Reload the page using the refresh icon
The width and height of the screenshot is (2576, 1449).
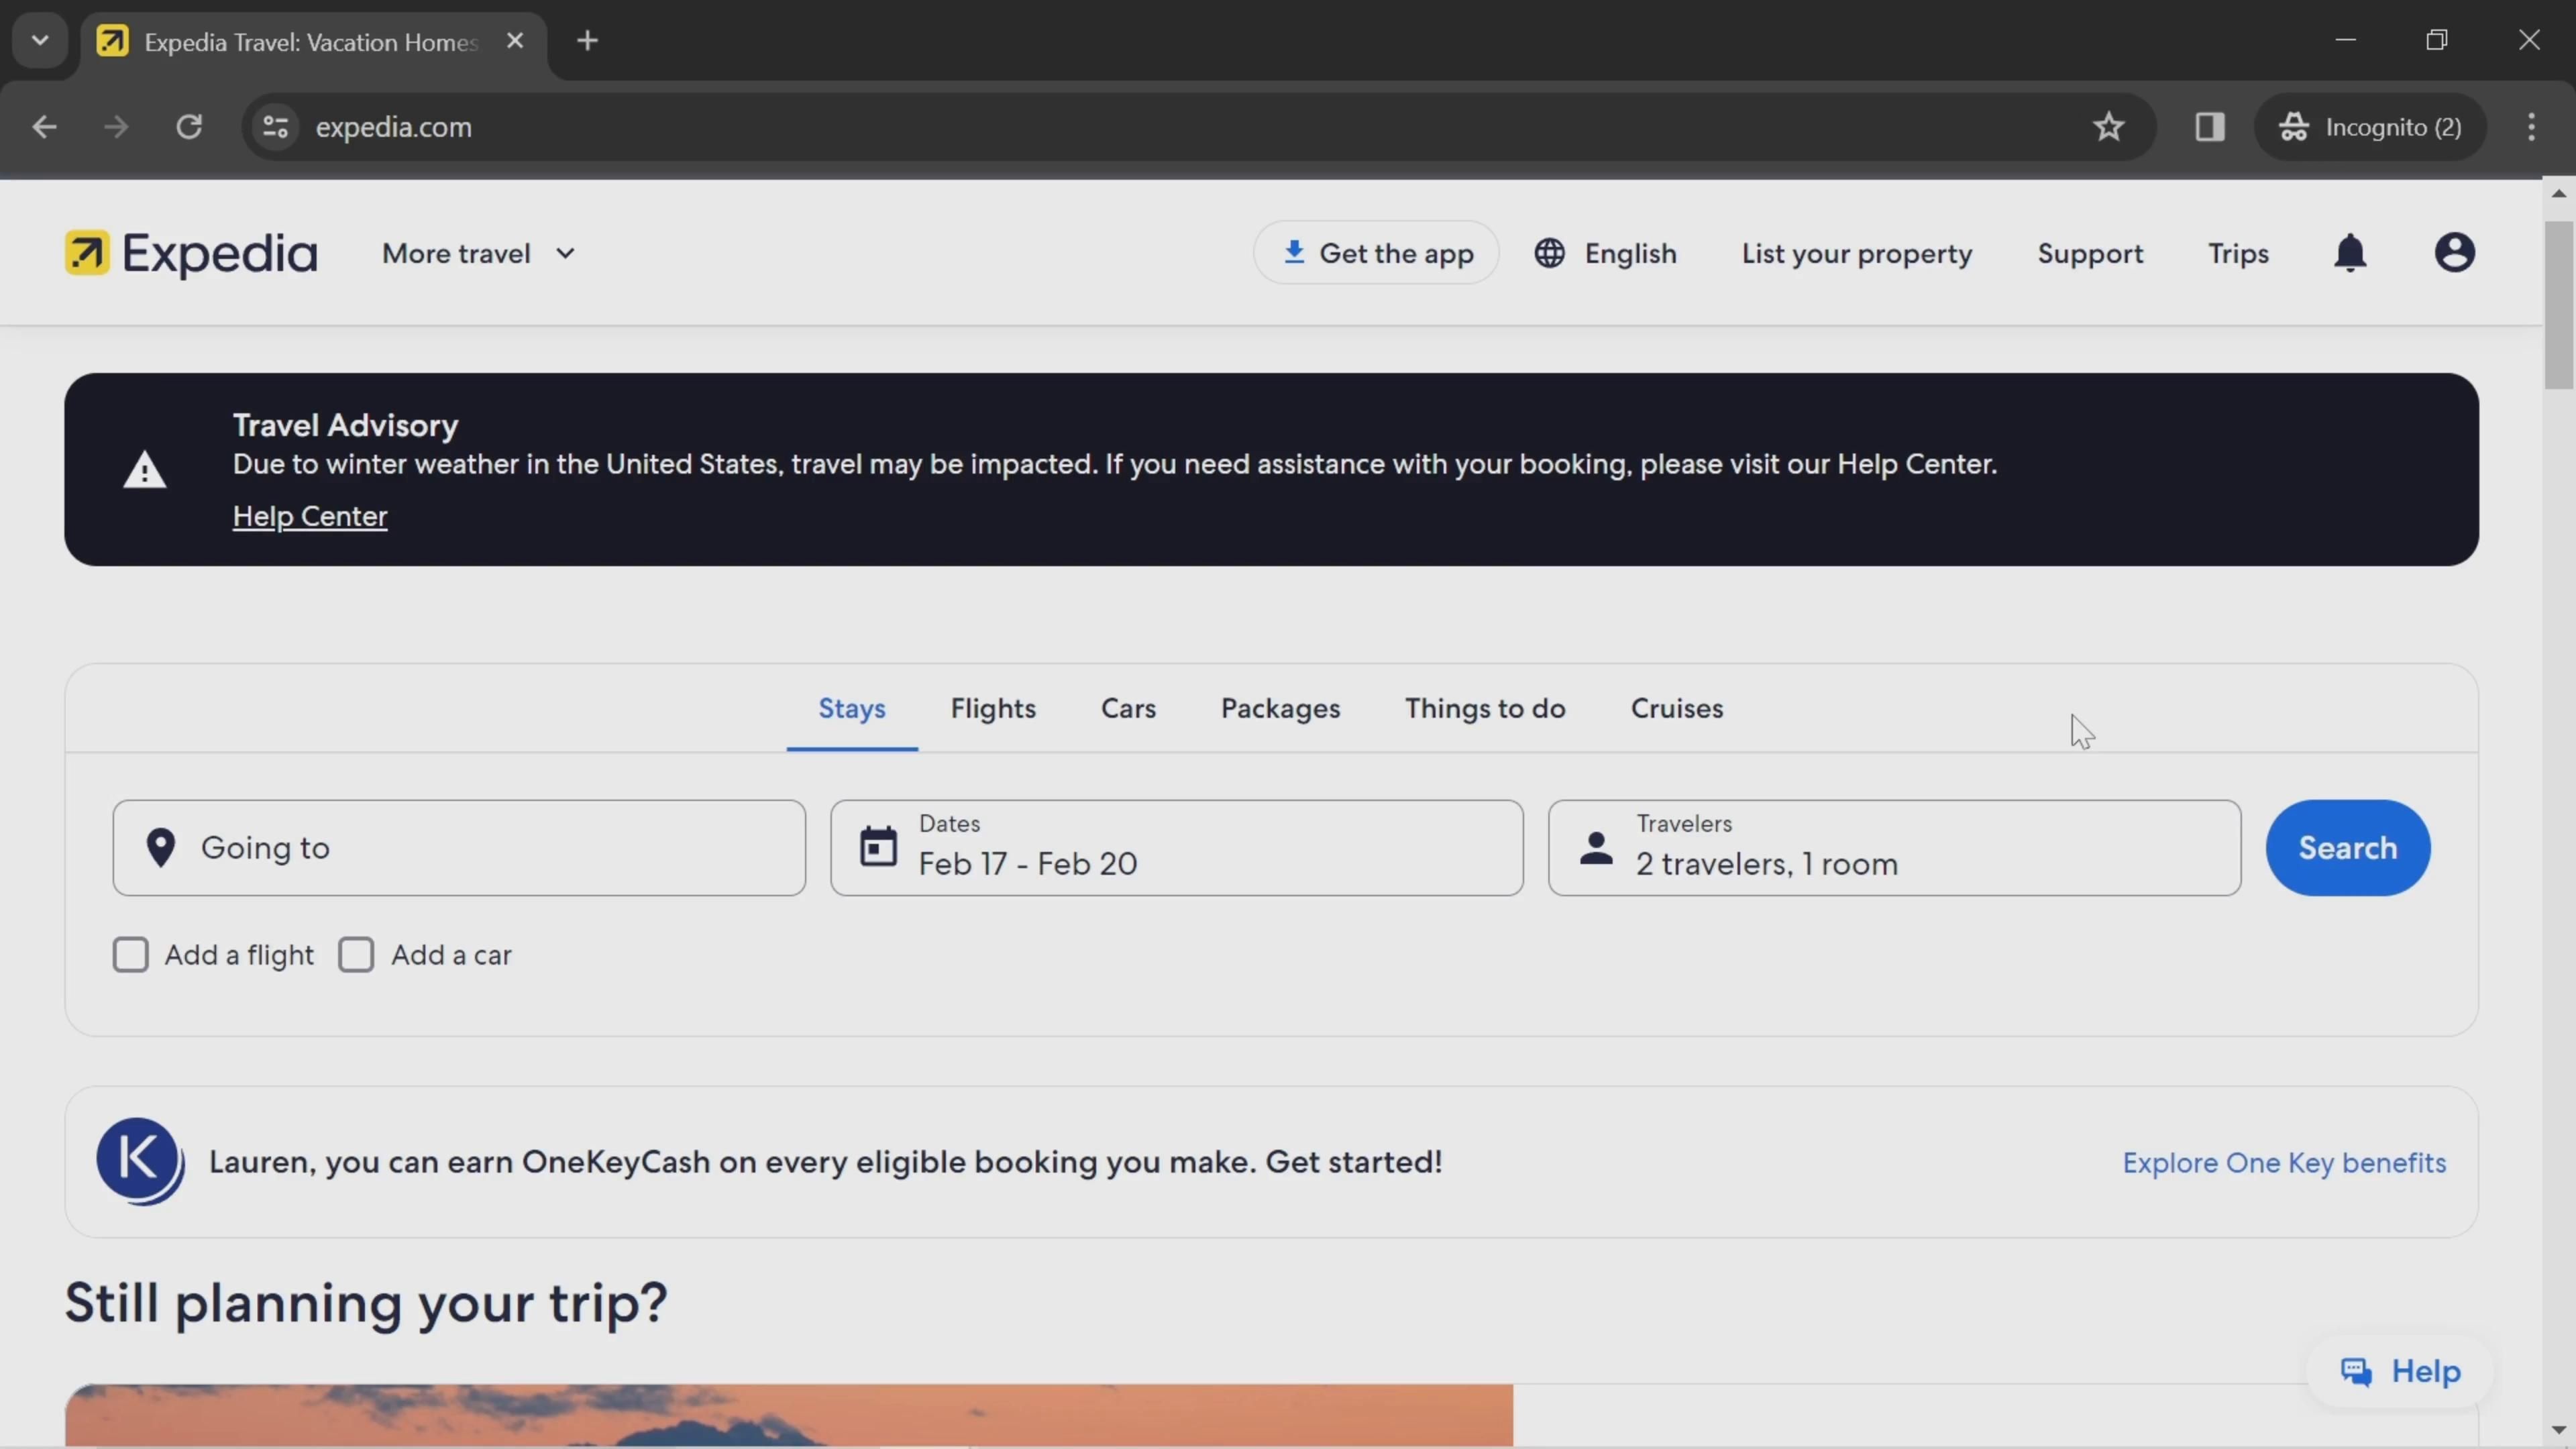[189, 127]
